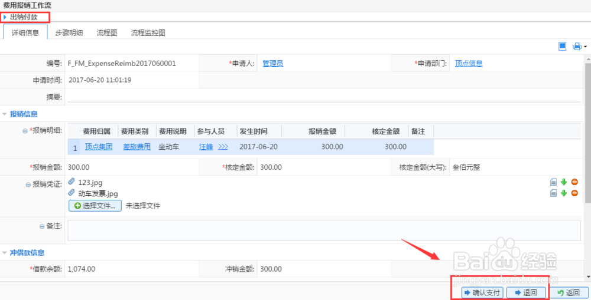Click the 退回 button
This screenshot has height=300, width=591.
(527, 292)
